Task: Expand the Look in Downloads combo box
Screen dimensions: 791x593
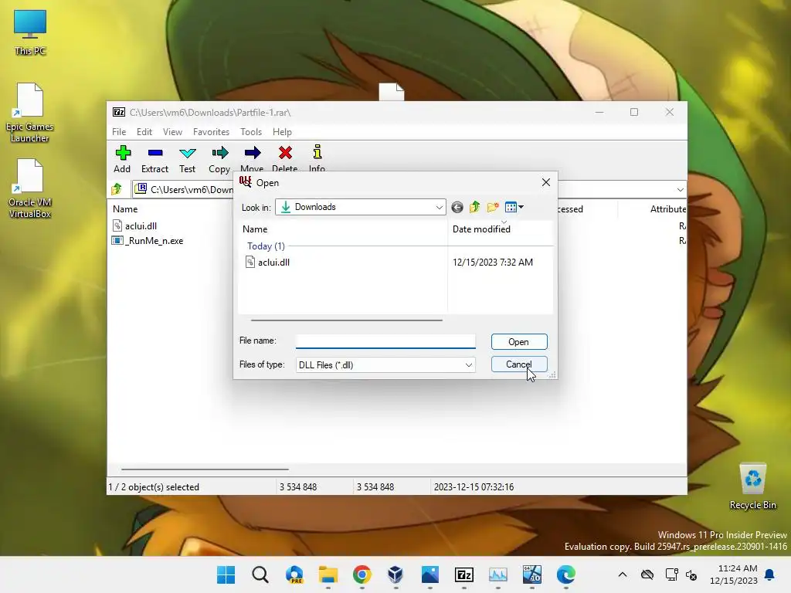Action: coord(439,207)
